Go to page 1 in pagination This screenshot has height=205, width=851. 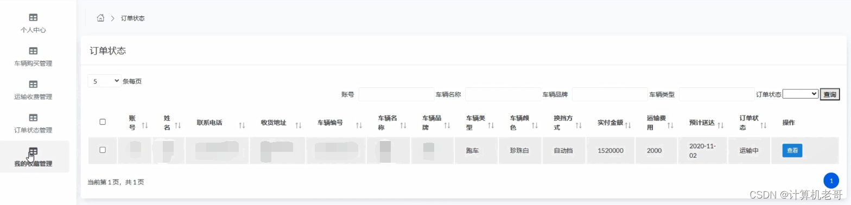831,181
